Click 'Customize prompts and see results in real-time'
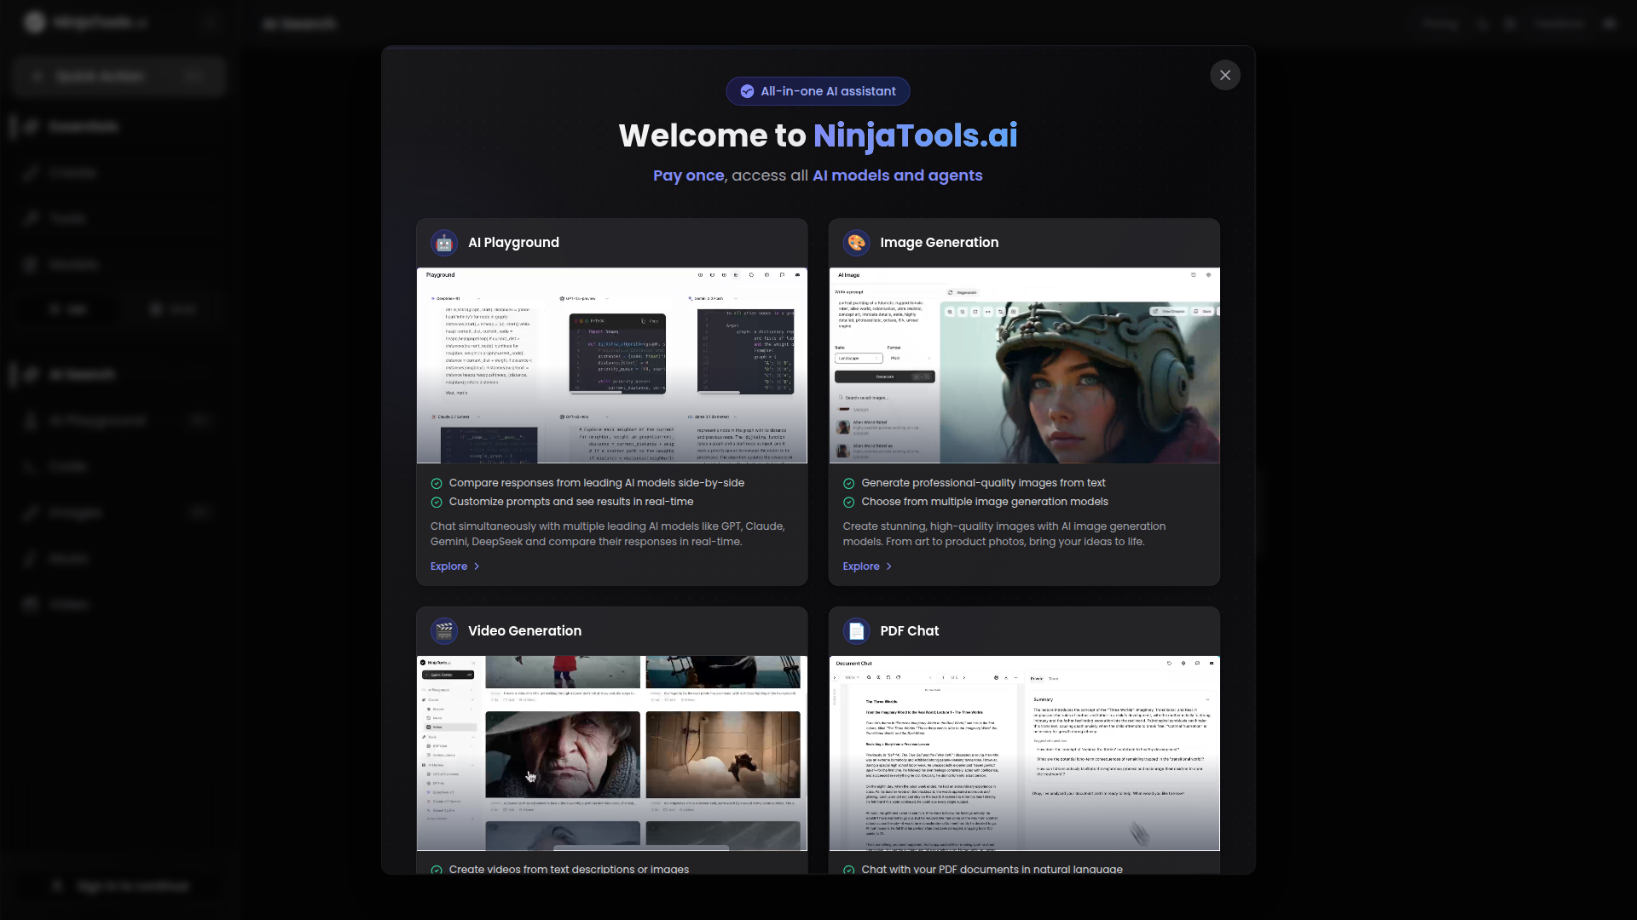 point(570,502)
